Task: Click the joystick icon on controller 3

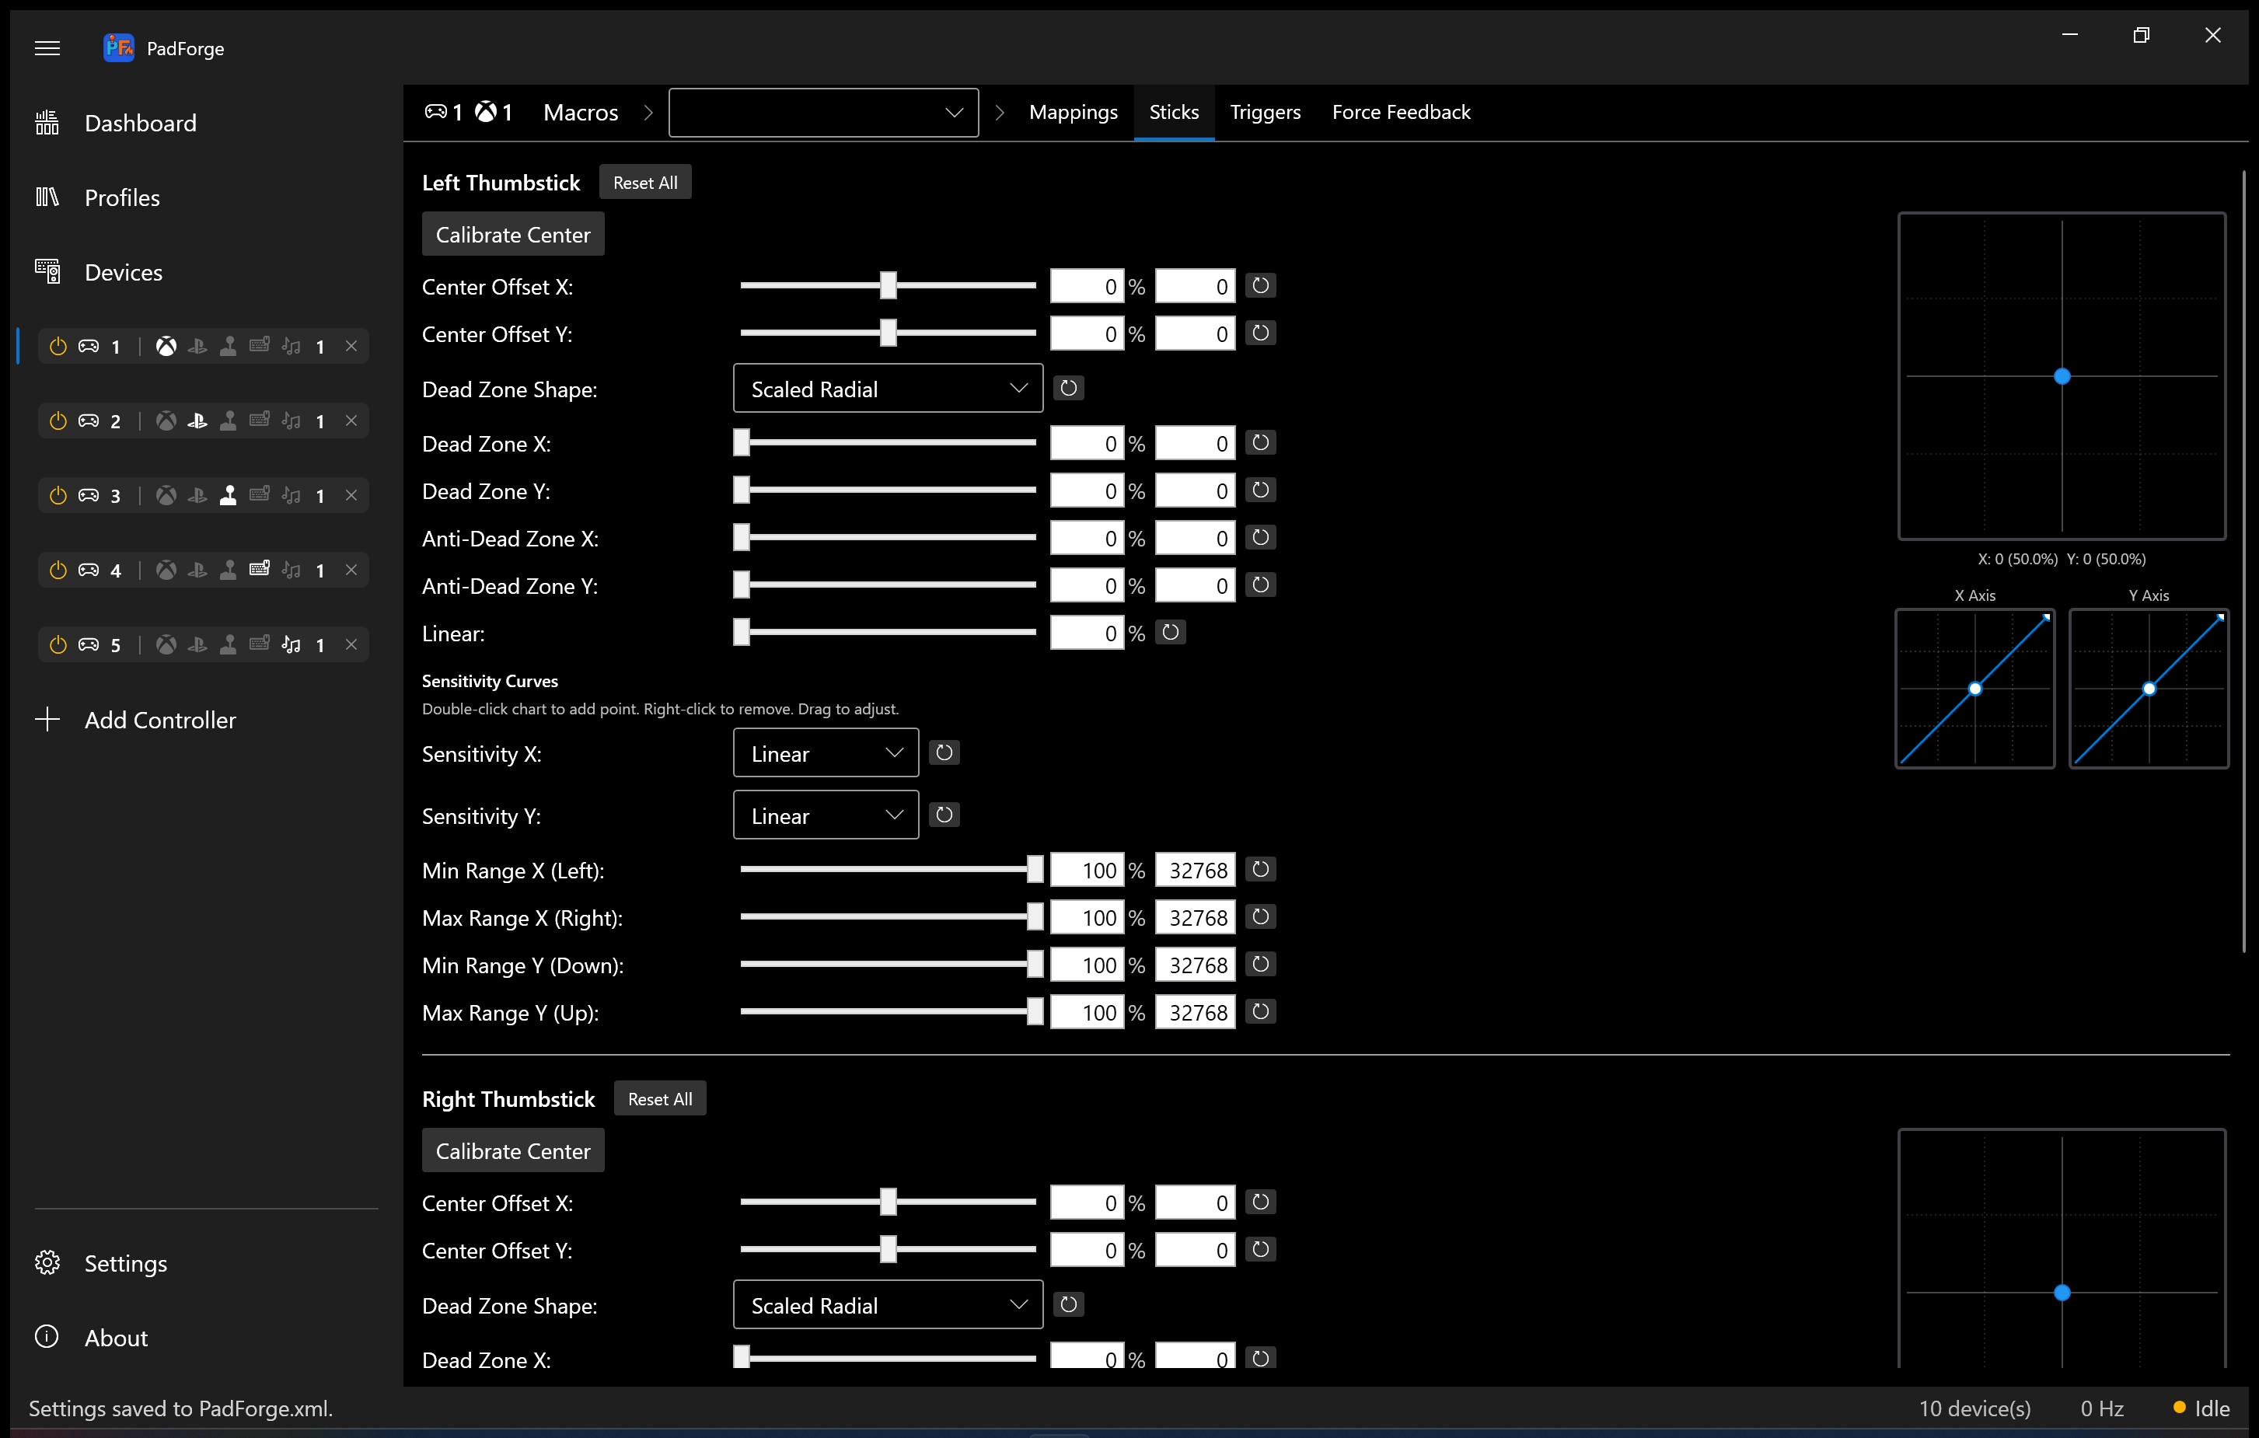Action: pos(229,495)
